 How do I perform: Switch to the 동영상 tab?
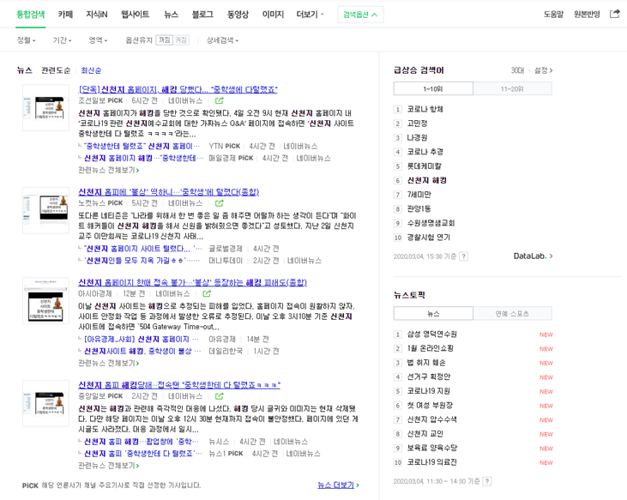coord(238,15)
